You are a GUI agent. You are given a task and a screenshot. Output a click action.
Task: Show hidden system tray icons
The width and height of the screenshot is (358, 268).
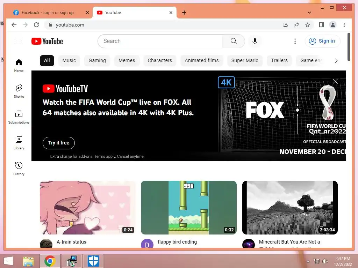coord(308,261)
